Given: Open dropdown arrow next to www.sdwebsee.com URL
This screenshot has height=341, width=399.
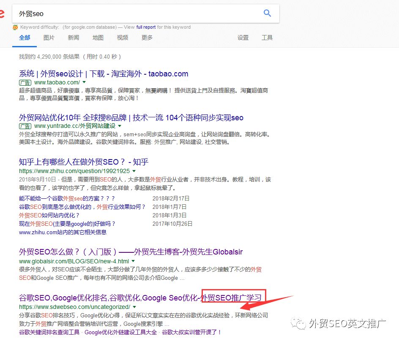Looking at the screenshot, I should pos(134,307).
